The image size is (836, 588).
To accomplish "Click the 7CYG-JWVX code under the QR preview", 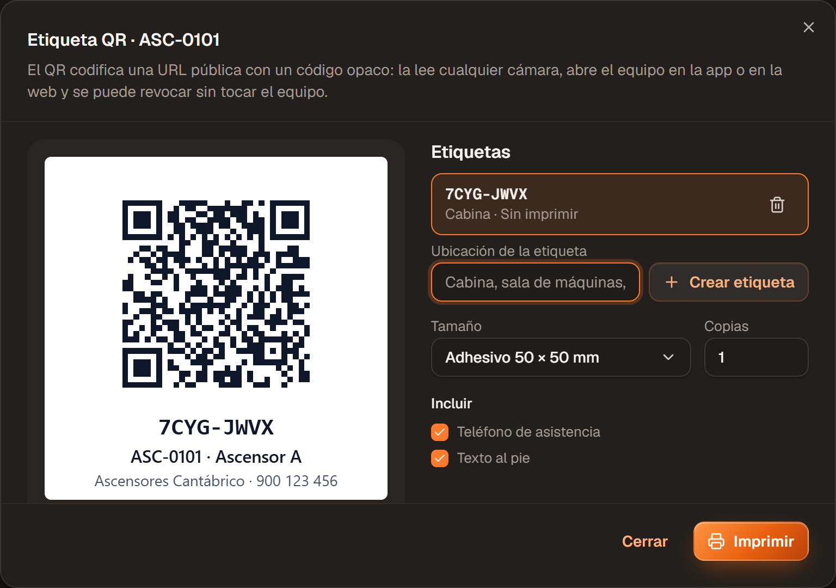I will 216,427.
